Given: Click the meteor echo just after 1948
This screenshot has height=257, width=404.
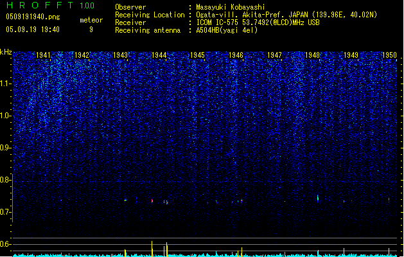Looking at the screenshot, I should pos(318,199).
